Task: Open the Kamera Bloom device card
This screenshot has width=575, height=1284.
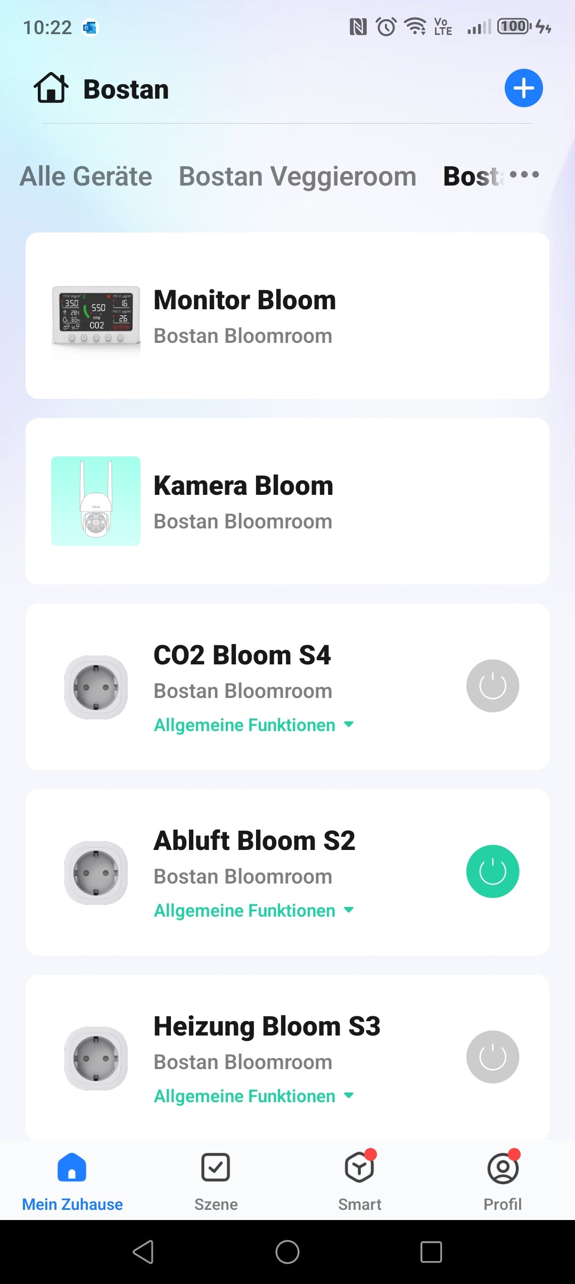Action: coord(287,501)
